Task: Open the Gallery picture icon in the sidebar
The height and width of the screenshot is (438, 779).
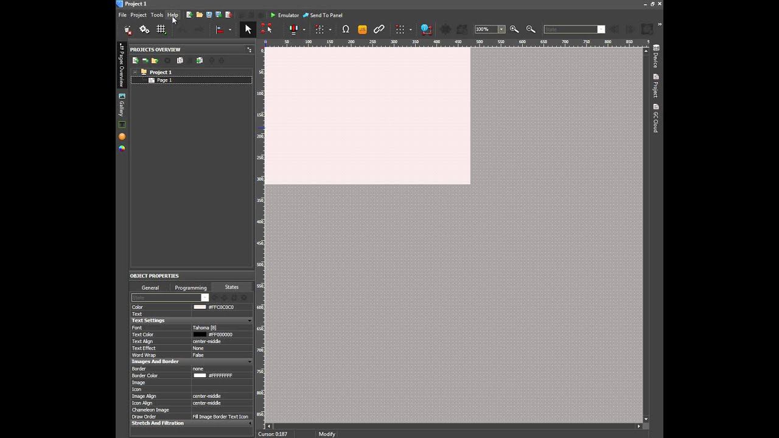Action: tap(122, 96)
